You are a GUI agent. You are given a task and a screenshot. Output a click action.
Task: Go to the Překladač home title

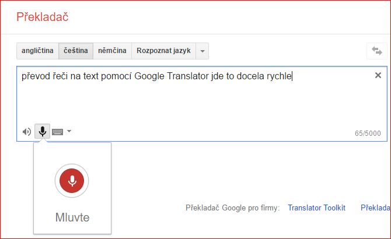(43, 17)
